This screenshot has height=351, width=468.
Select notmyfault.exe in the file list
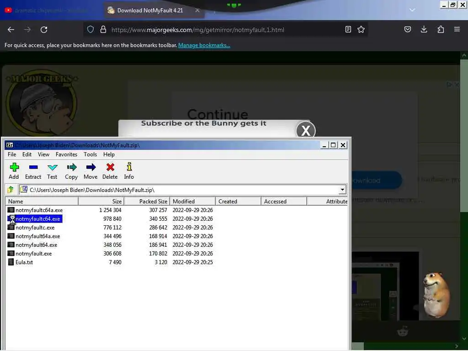(34, 253)
